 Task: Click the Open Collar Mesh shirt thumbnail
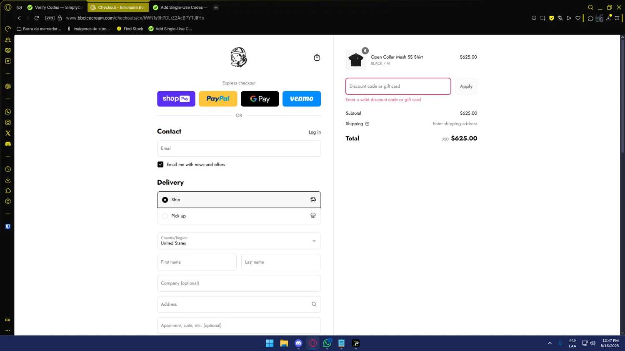coord(356,60)
